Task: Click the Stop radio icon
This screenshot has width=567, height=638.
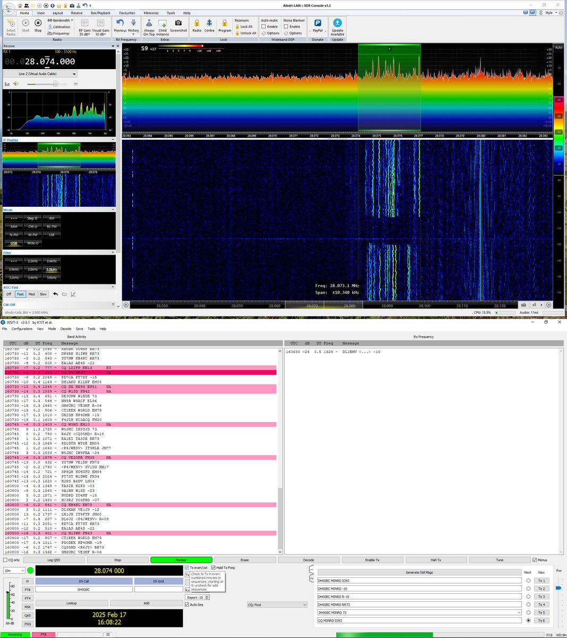Action: (38, 25)
